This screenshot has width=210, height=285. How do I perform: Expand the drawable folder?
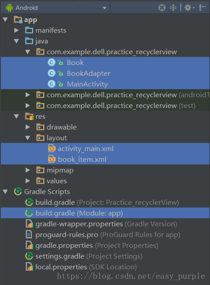(x=28, y=127)
